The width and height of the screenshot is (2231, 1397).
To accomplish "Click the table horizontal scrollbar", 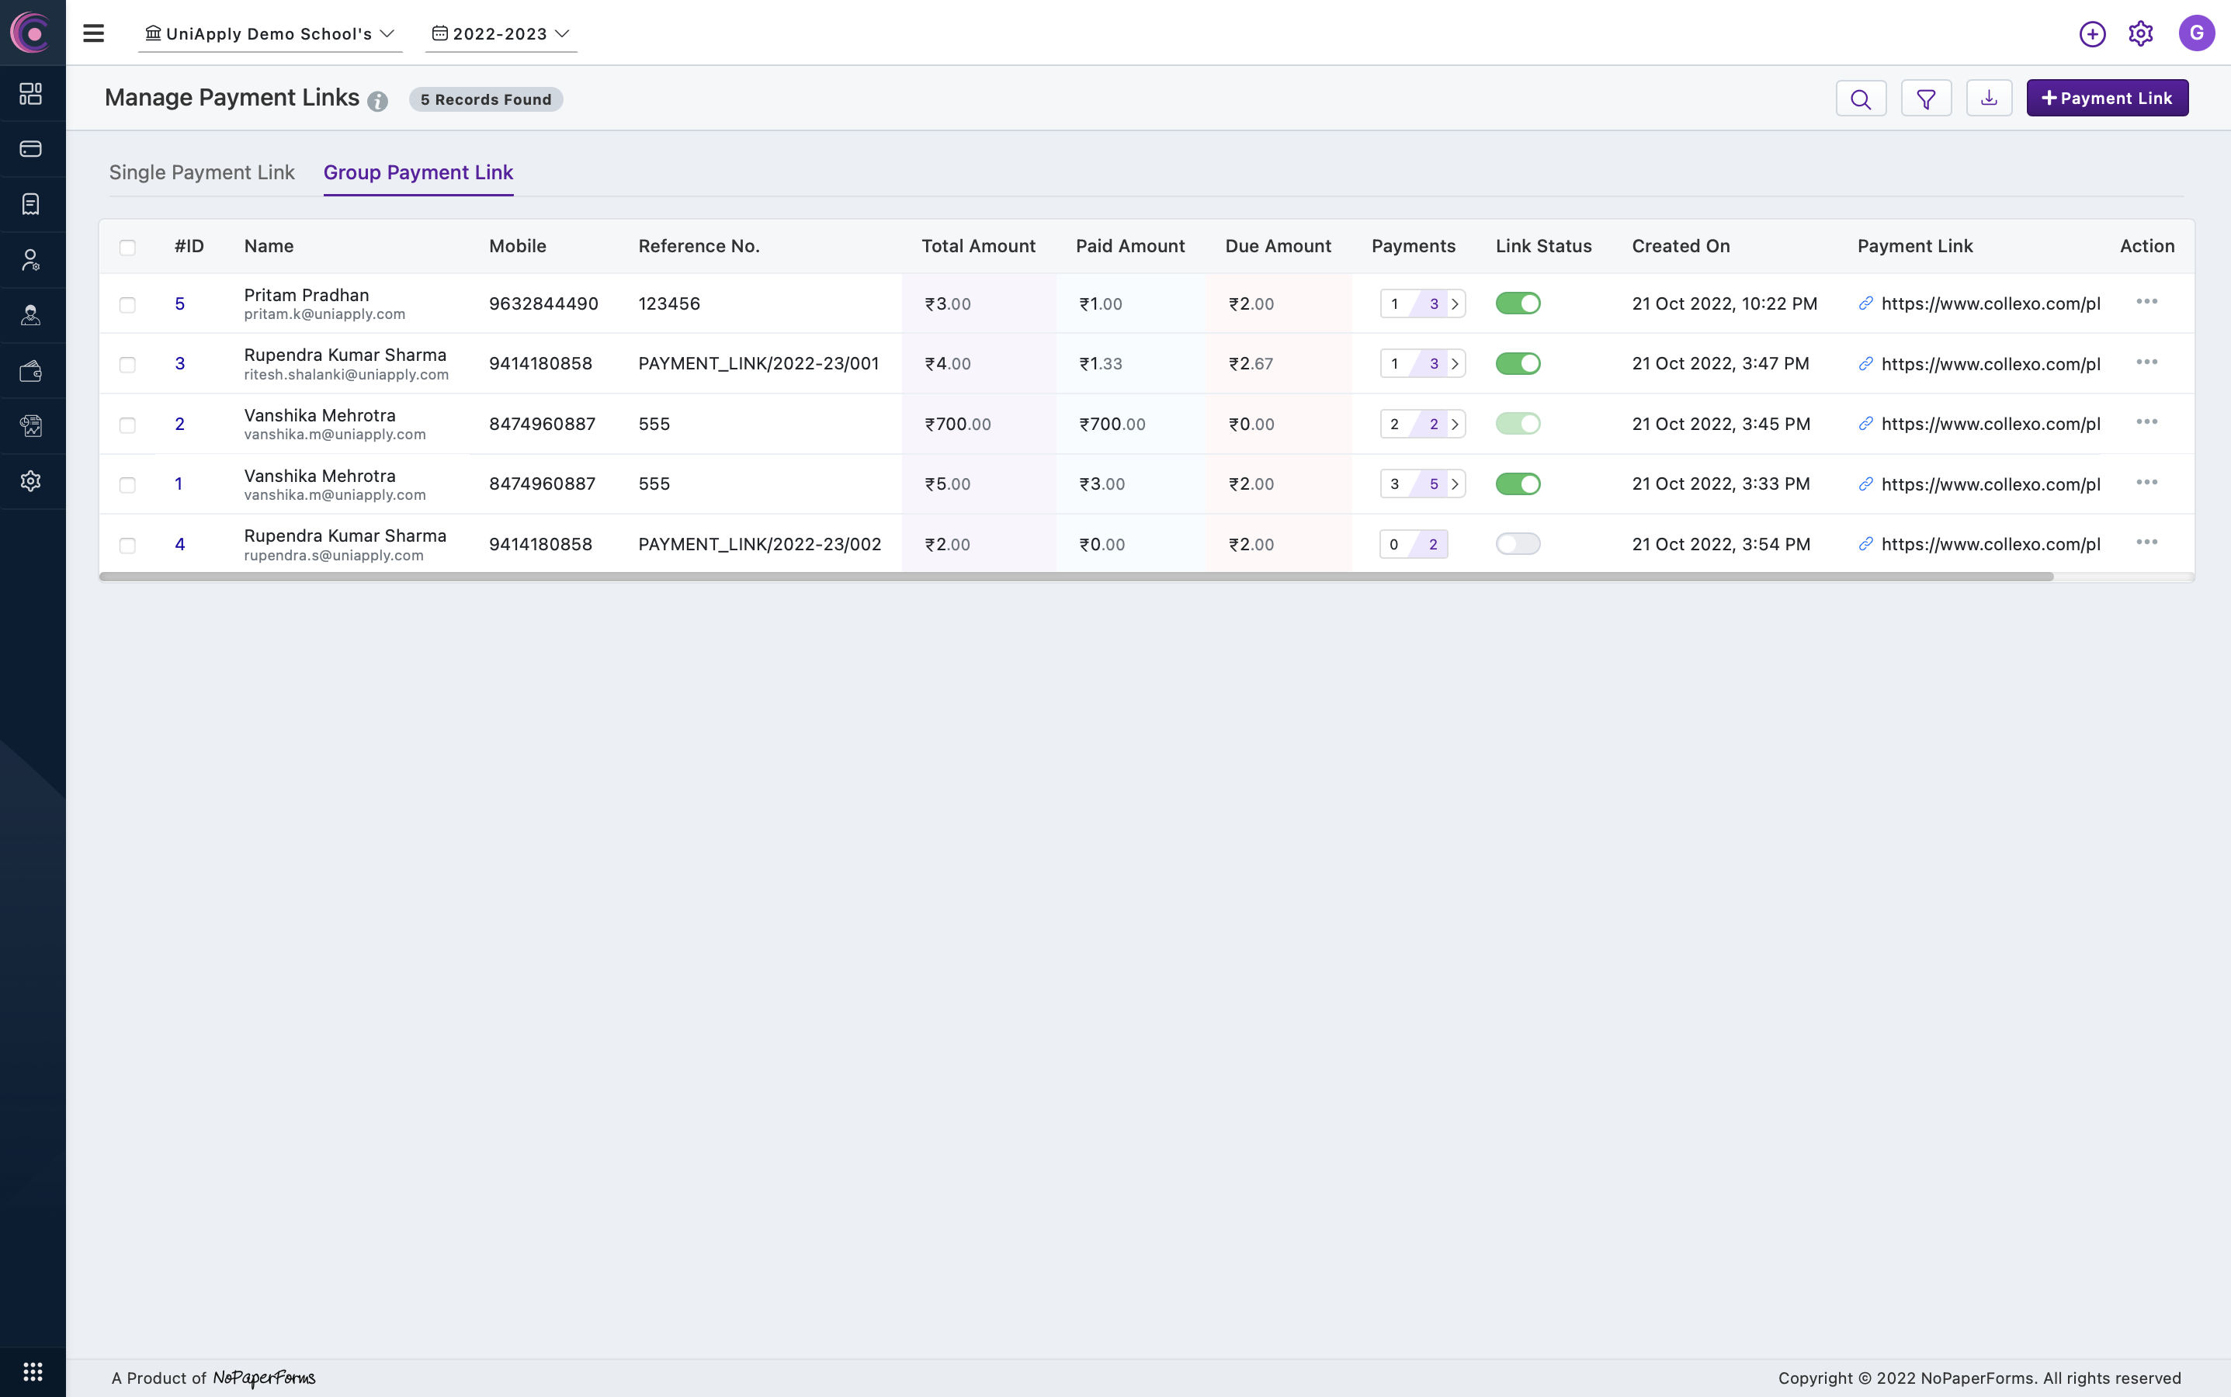I will [1076, 577].
